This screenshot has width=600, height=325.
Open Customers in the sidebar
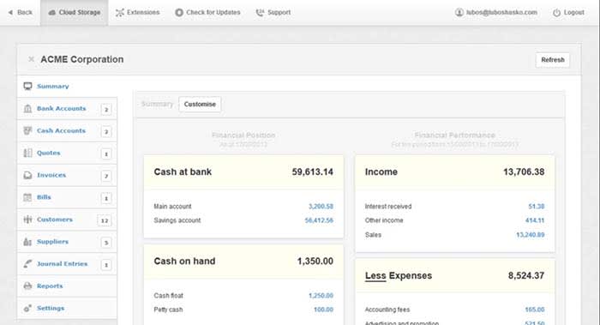[67, 220]
